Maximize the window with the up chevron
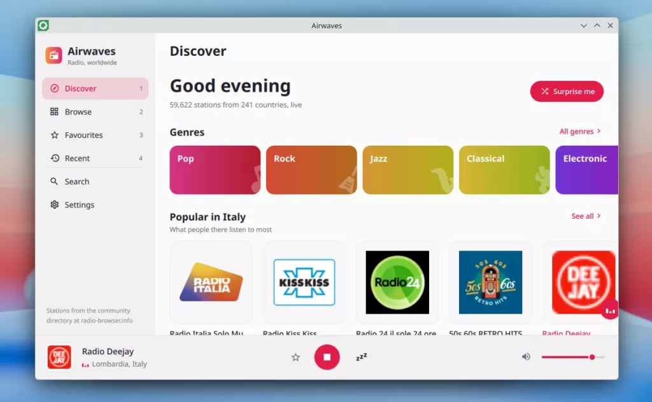652x402 pixels. (x=597, y=25)
